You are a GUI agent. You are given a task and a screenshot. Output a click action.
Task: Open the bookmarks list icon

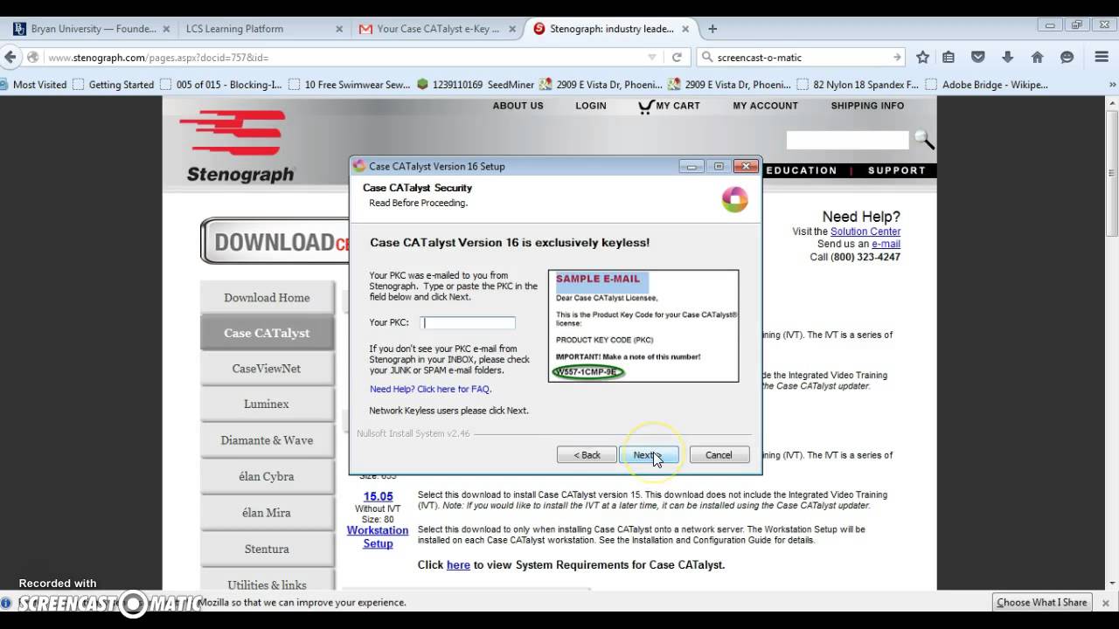[x=949, y=57]
